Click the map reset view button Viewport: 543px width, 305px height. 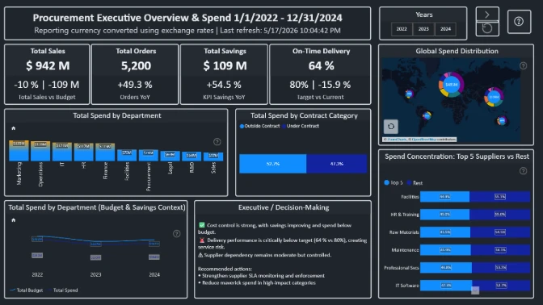click(391, 127)
